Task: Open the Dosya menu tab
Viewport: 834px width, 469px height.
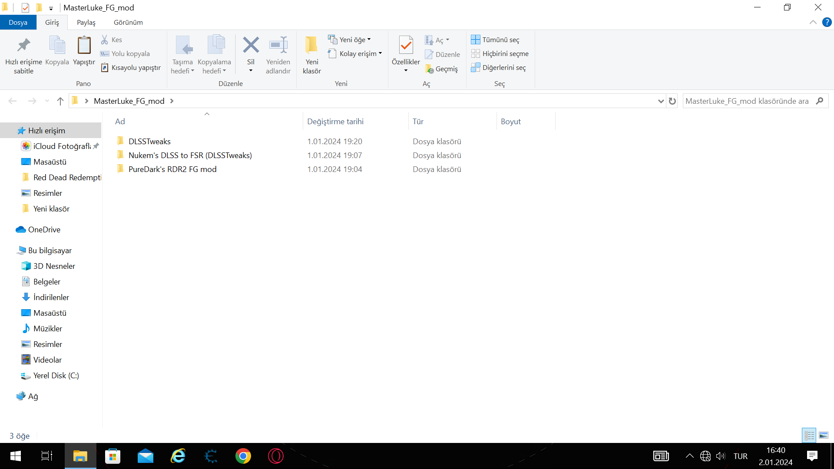Action: click(18, 22)
